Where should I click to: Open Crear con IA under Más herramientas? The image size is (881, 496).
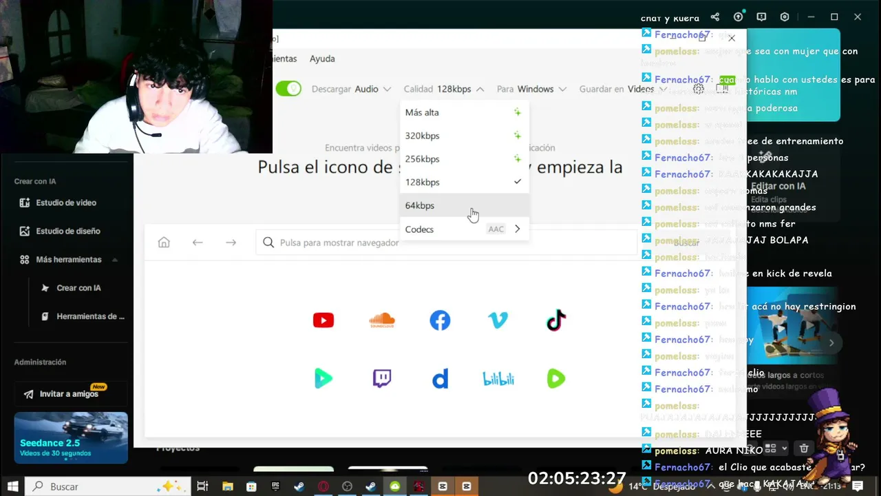pos(71,288)
